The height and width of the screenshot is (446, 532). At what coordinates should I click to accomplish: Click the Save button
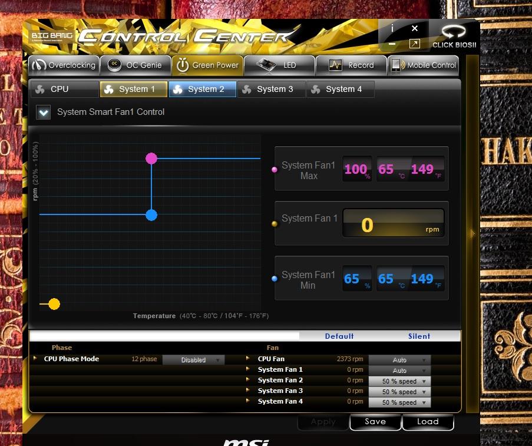[375, 422]
